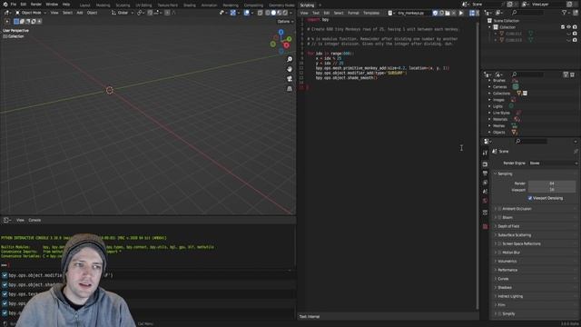Select wireframe viewport shading mode
Viewport: 581px width, 327px height.
268,13
